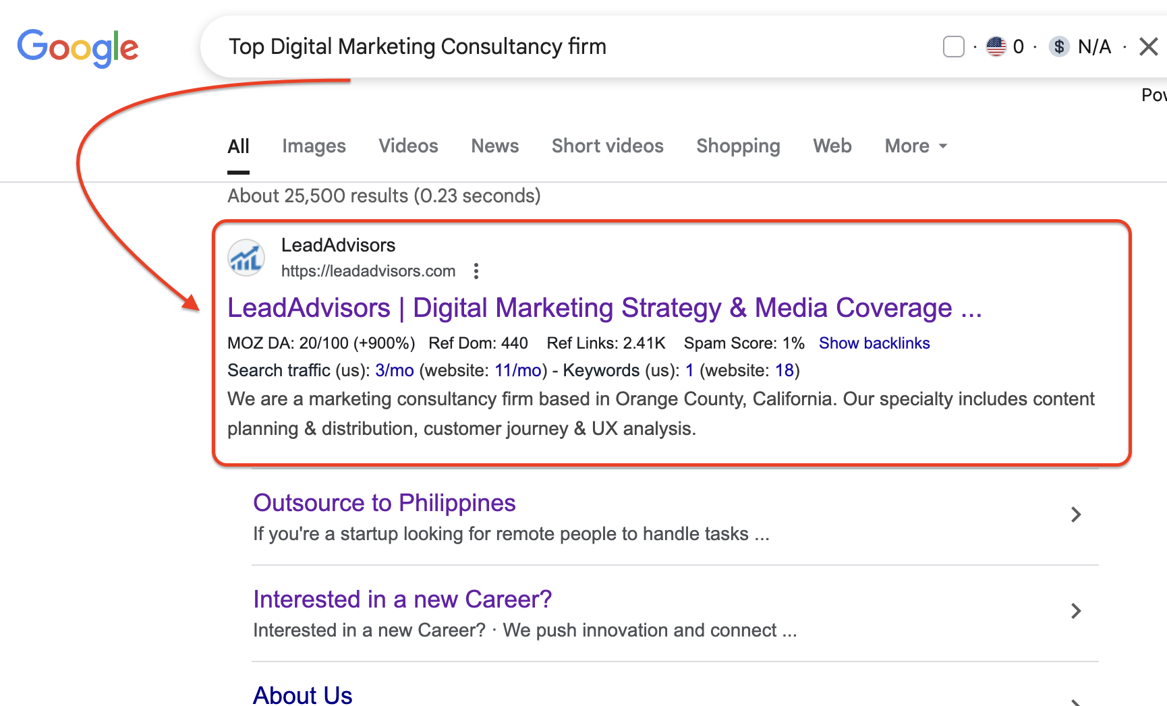
Task: Click the N/A value in the search bar
Action: coord(1094,47)
